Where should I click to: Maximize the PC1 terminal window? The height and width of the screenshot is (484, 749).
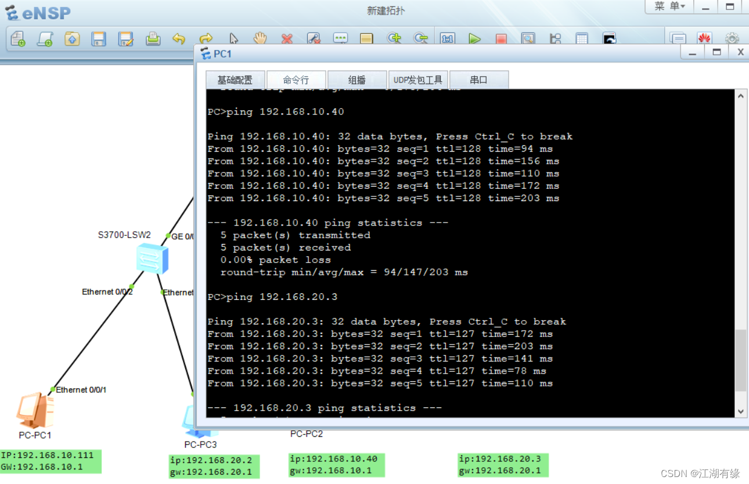click(716, 53)
